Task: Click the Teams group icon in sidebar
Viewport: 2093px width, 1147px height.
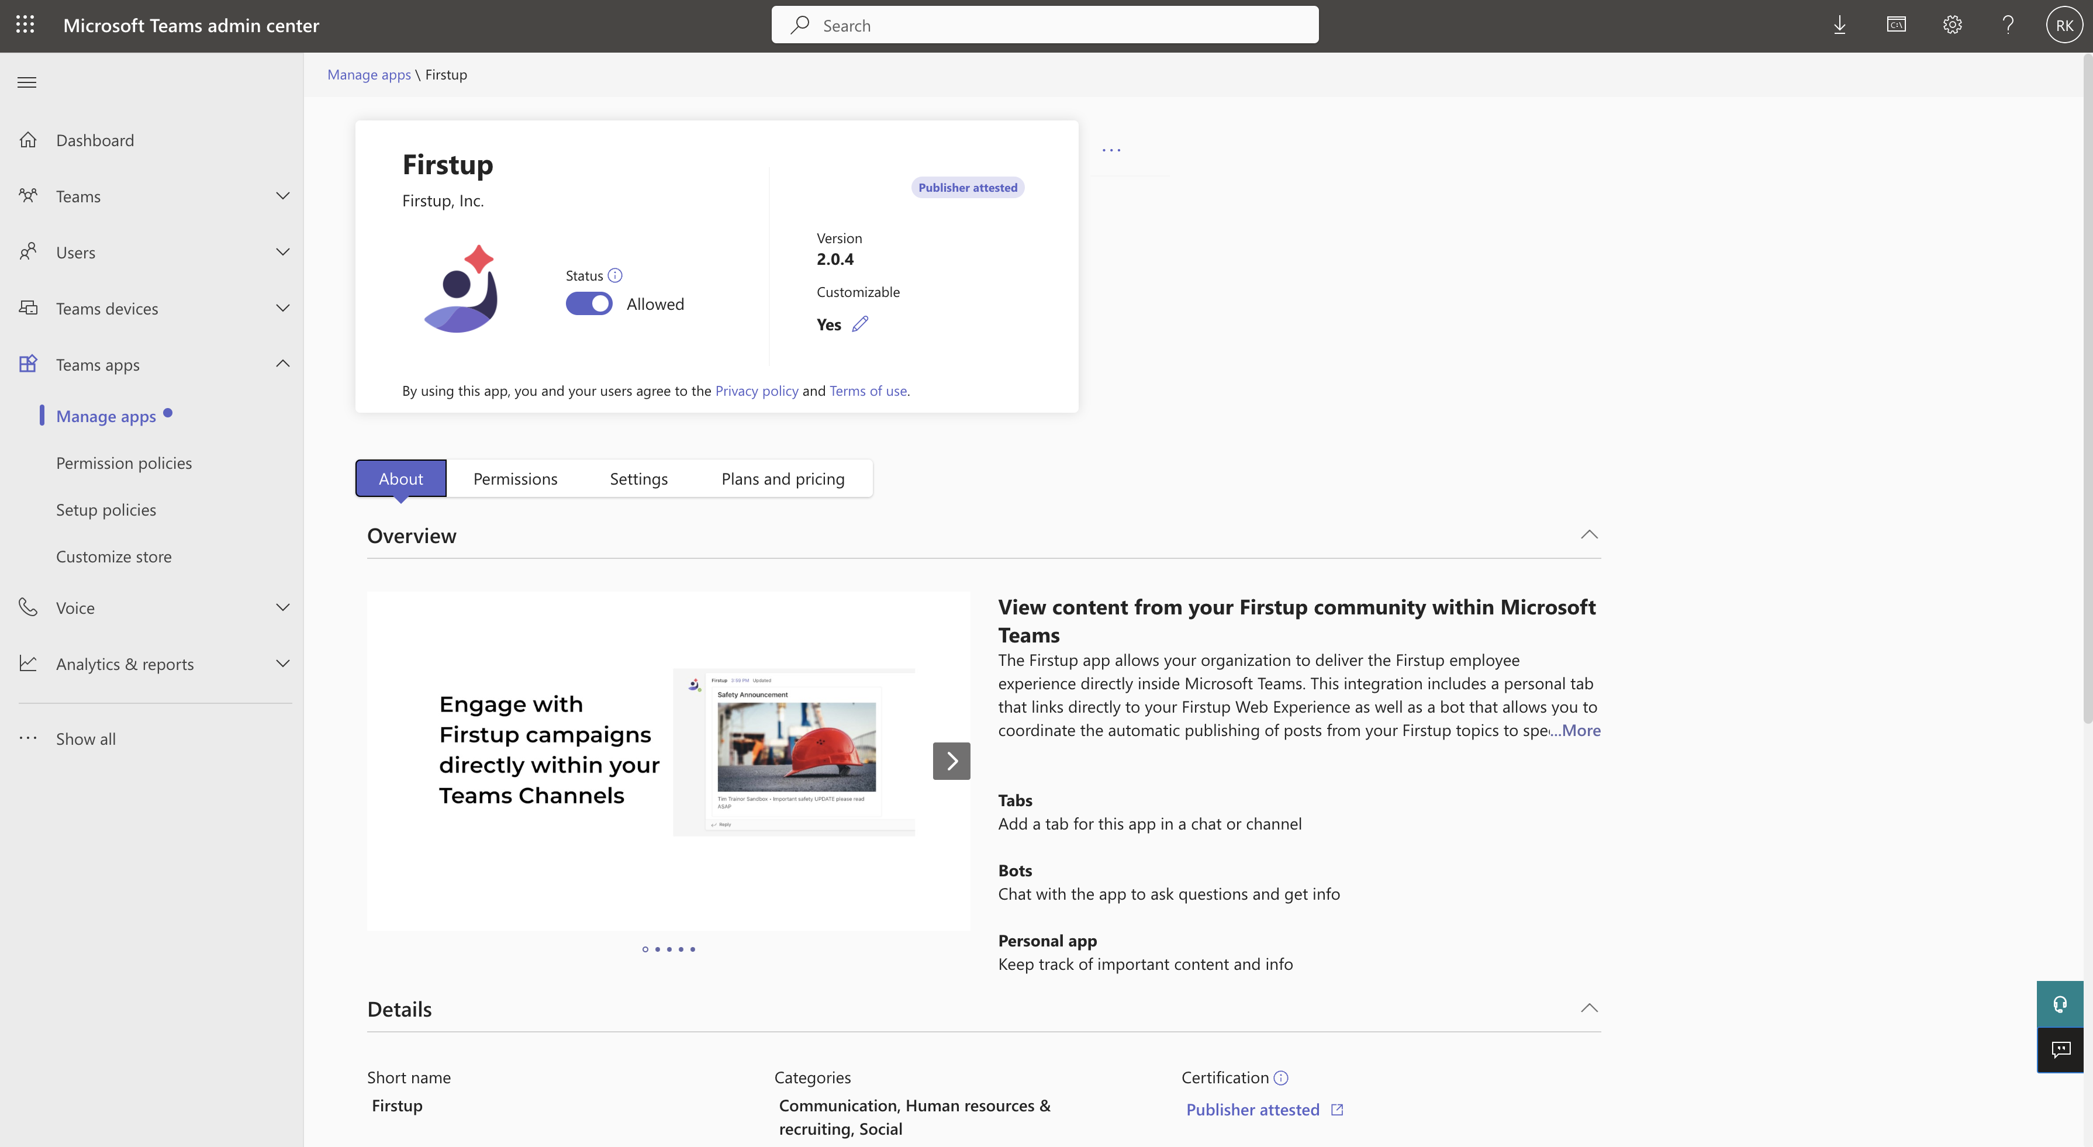Action: (x=29, y=196)
